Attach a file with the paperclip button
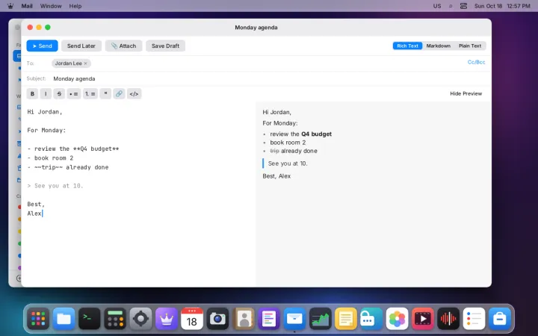The width and height of the screenshot is (538, 336). [123, 46]
